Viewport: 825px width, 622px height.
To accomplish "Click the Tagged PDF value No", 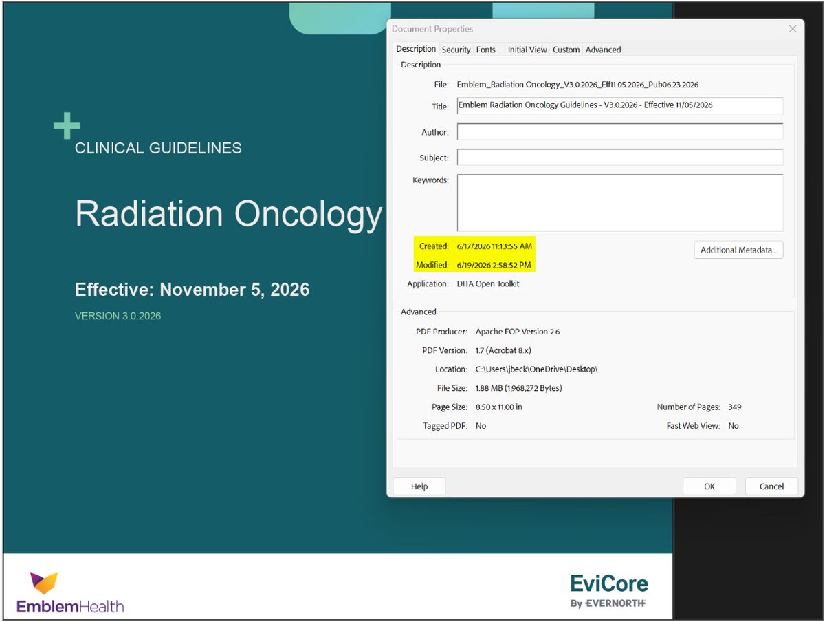I will [x=481, y=426].
